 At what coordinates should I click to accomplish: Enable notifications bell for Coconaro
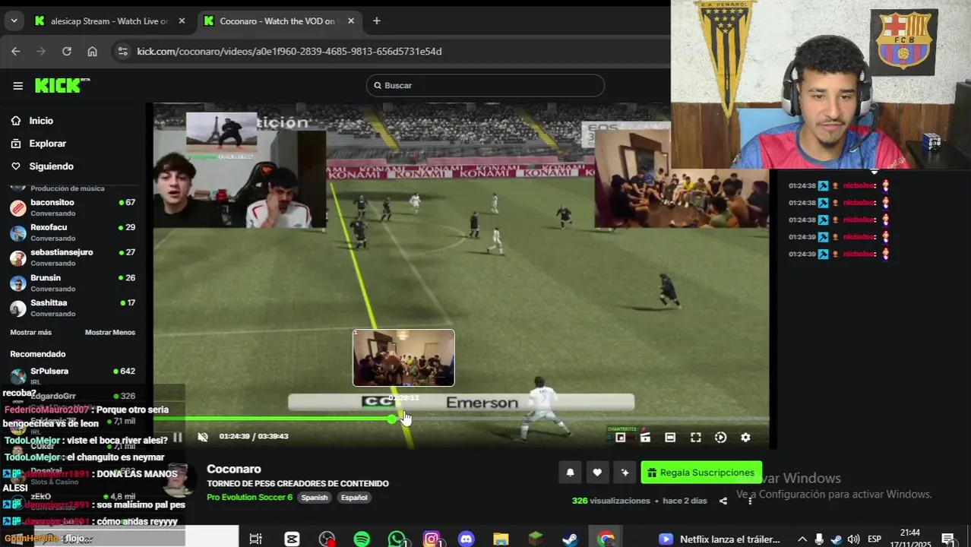pyautogui.click(x=571, y=473)
